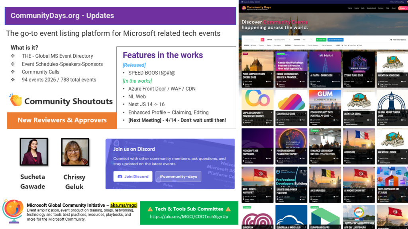The image size is (408, 229).
Task: Click the clapping hands Community Shoutouts icon
Action: pos(16,100)
